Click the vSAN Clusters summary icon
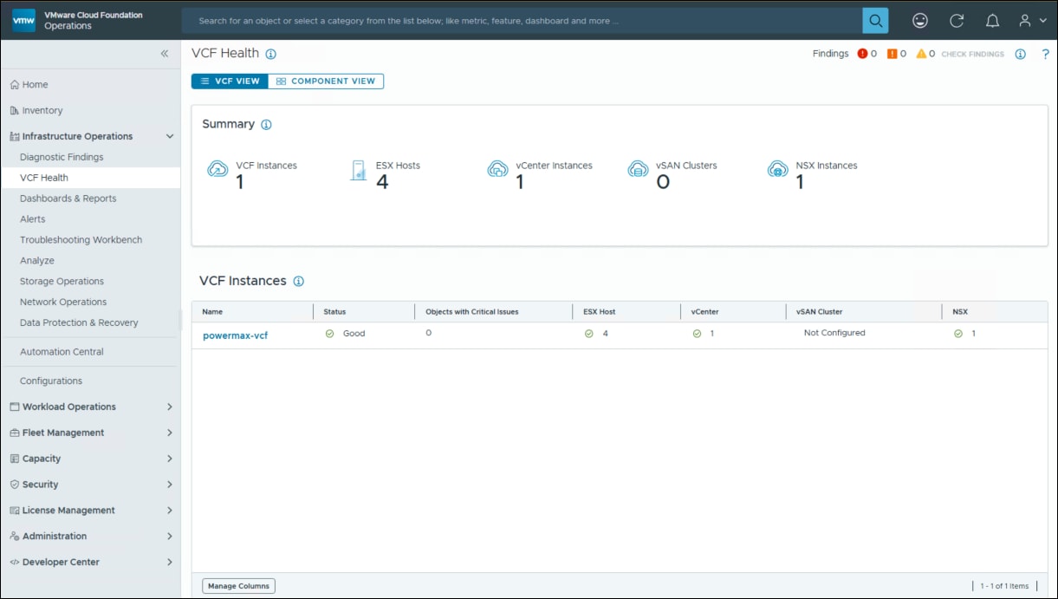Viewport: 1058px width, 599px height. tap(638, 169)
